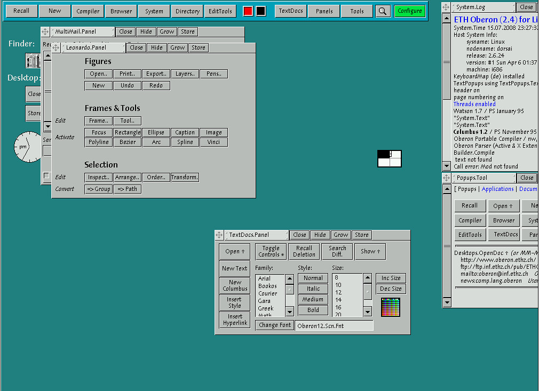Click the move handle icon of System.Log

click(x=446, y=7)
